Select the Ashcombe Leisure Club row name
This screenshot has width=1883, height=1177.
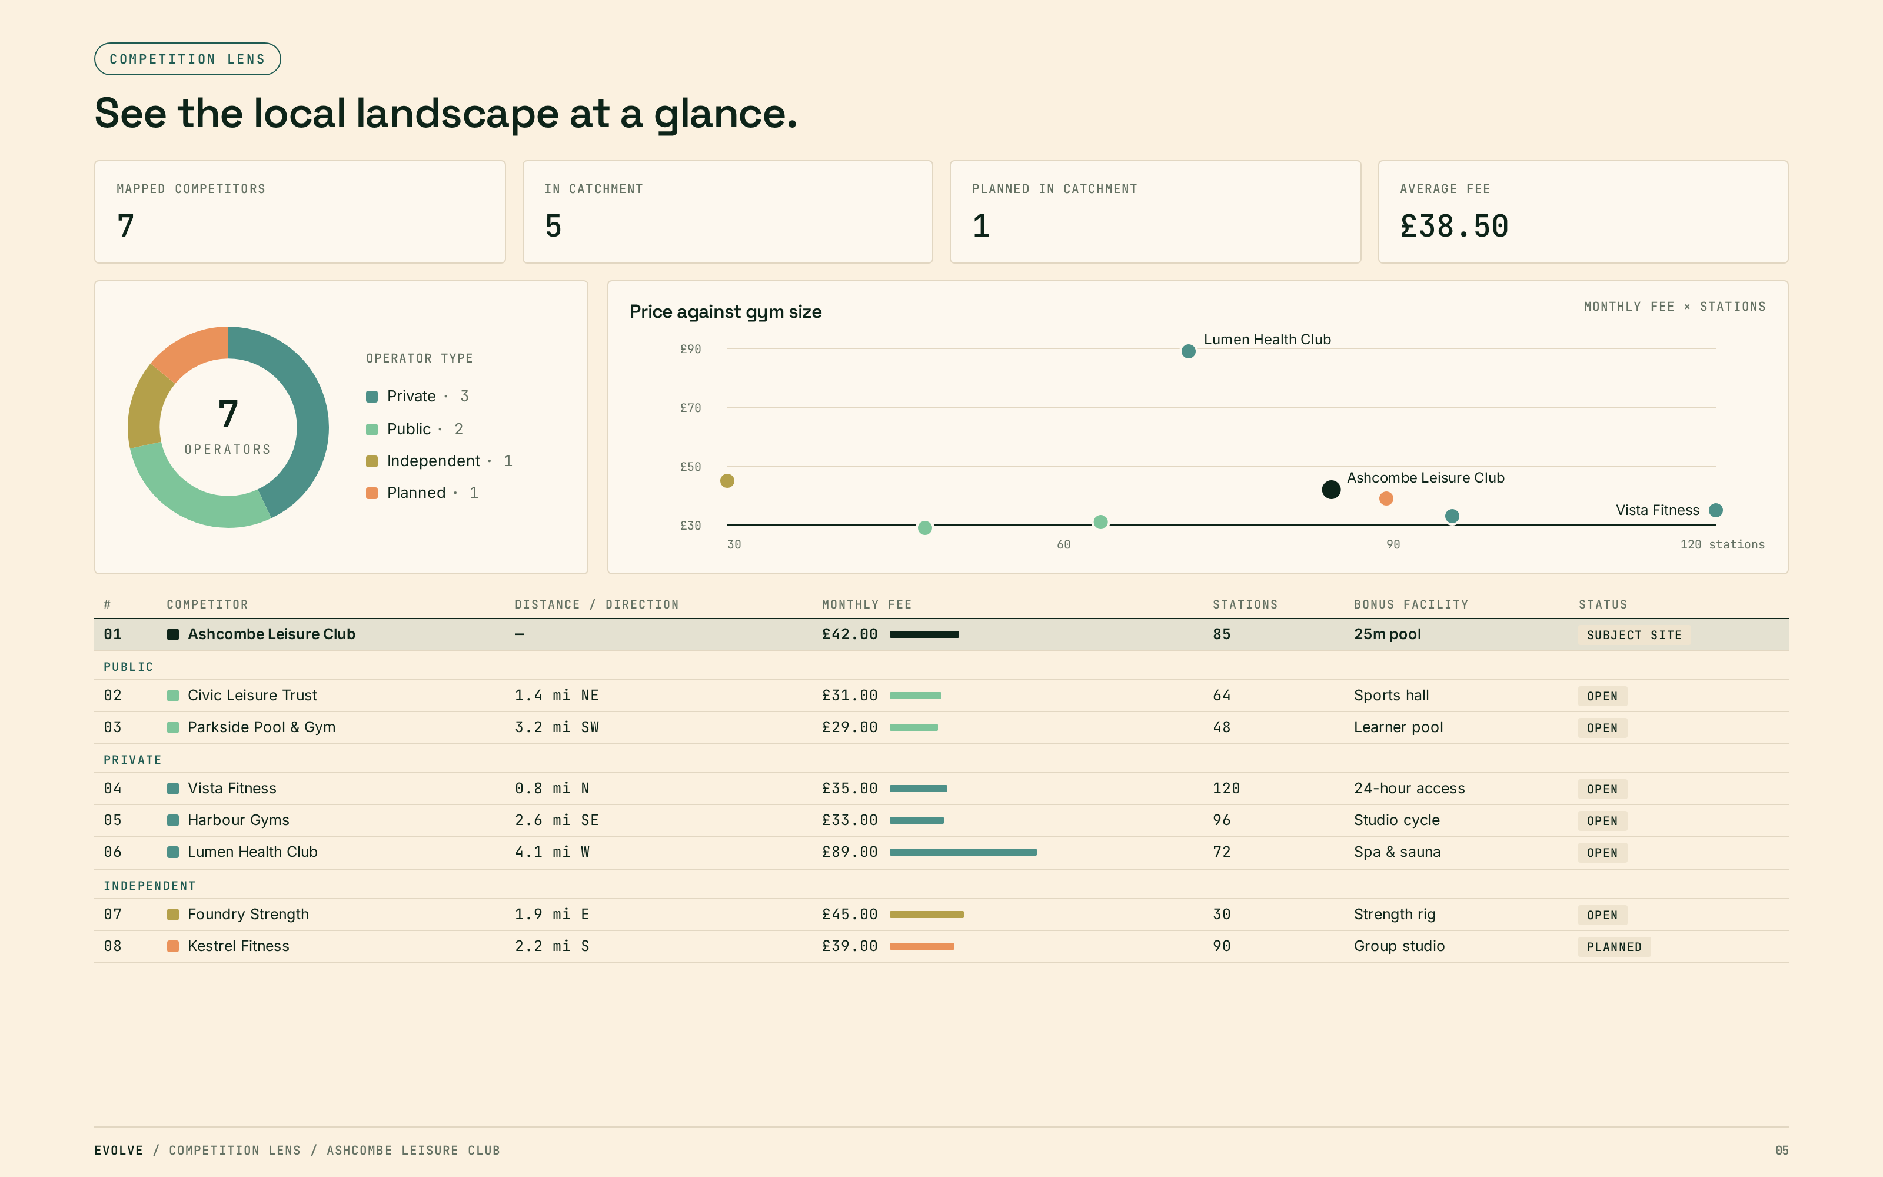click(271, 634)
